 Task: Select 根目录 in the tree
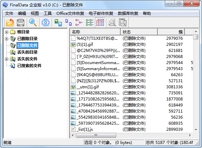pyautogui.click(x=23, y=32)
